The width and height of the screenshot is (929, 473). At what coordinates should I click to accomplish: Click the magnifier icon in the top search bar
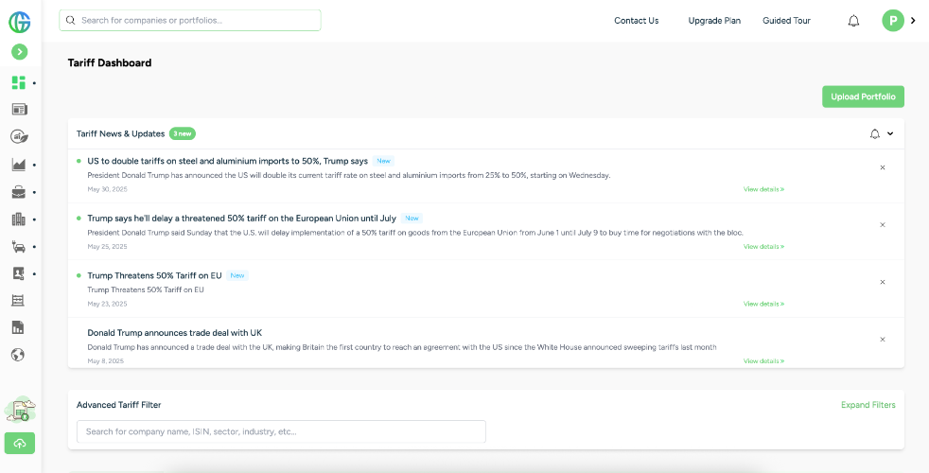coord(71,20)
